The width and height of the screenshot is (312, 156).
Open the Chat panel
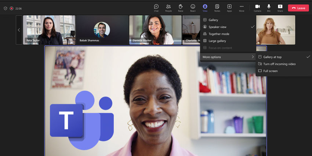point(156,8)
